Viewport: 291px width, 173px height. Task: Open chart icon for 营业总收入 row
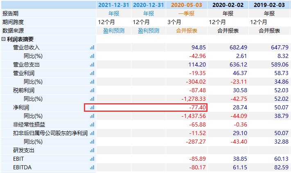(x=92, y=47)
